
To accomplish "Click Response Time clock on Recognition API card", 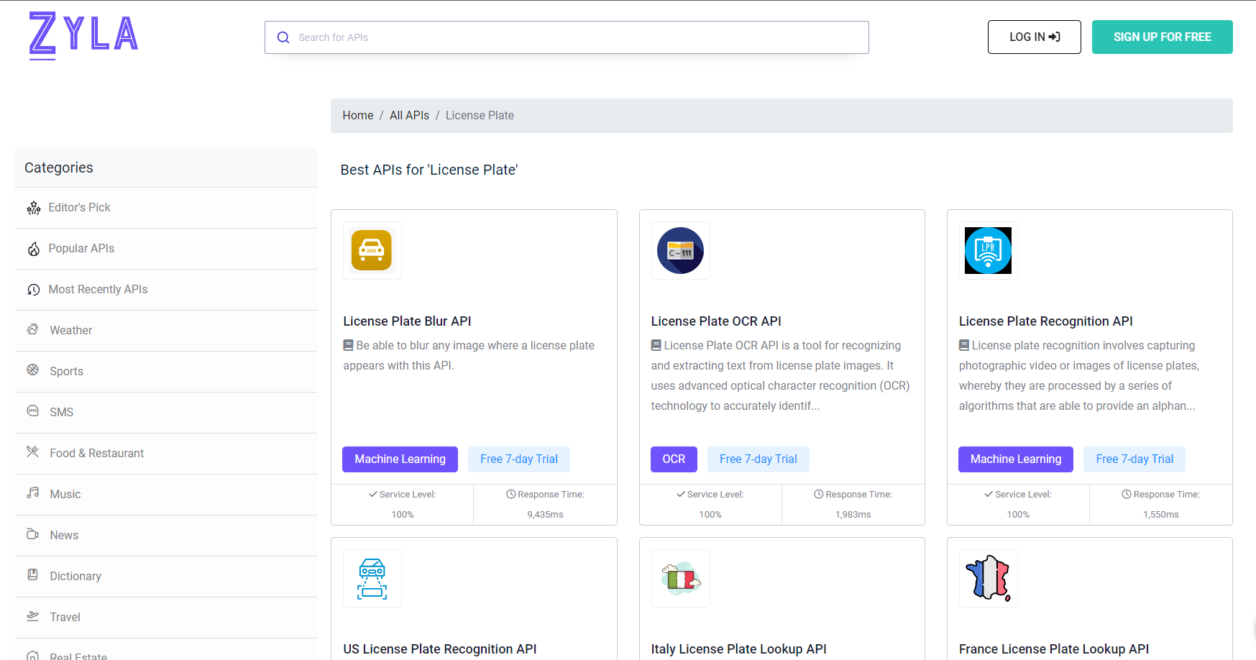I will 1127,494.
